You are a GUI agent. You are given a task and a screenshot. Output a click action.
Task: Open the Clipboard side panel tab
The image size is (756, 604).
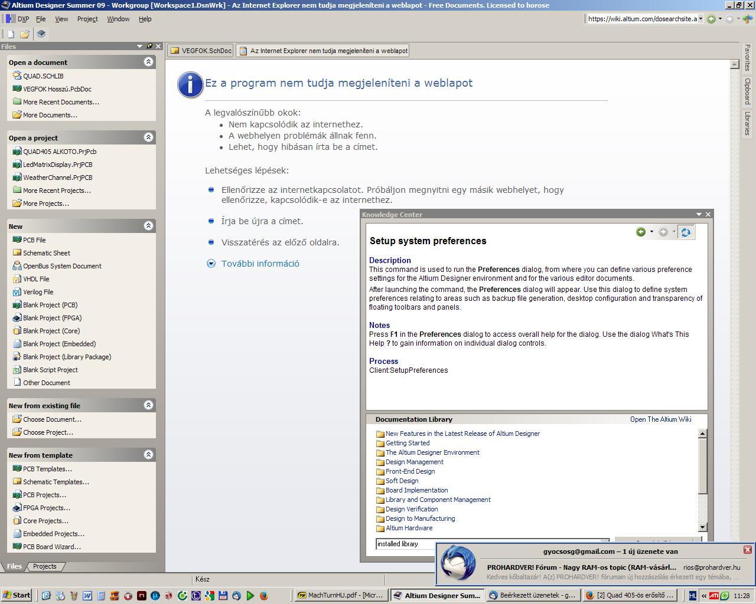pyautogui.click(x=748, y=91)
